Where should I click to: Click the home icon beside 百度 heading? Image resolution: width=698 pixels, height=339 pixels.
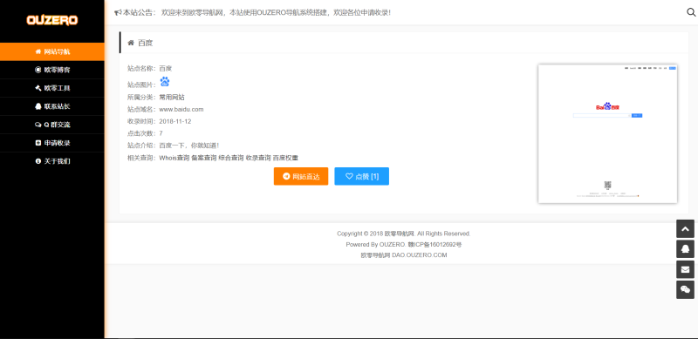[131, 43]
